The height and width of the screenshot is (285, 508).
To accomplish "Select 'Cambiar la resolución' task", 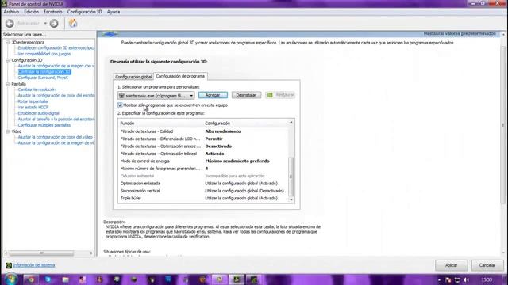I will tap(37, 89).
